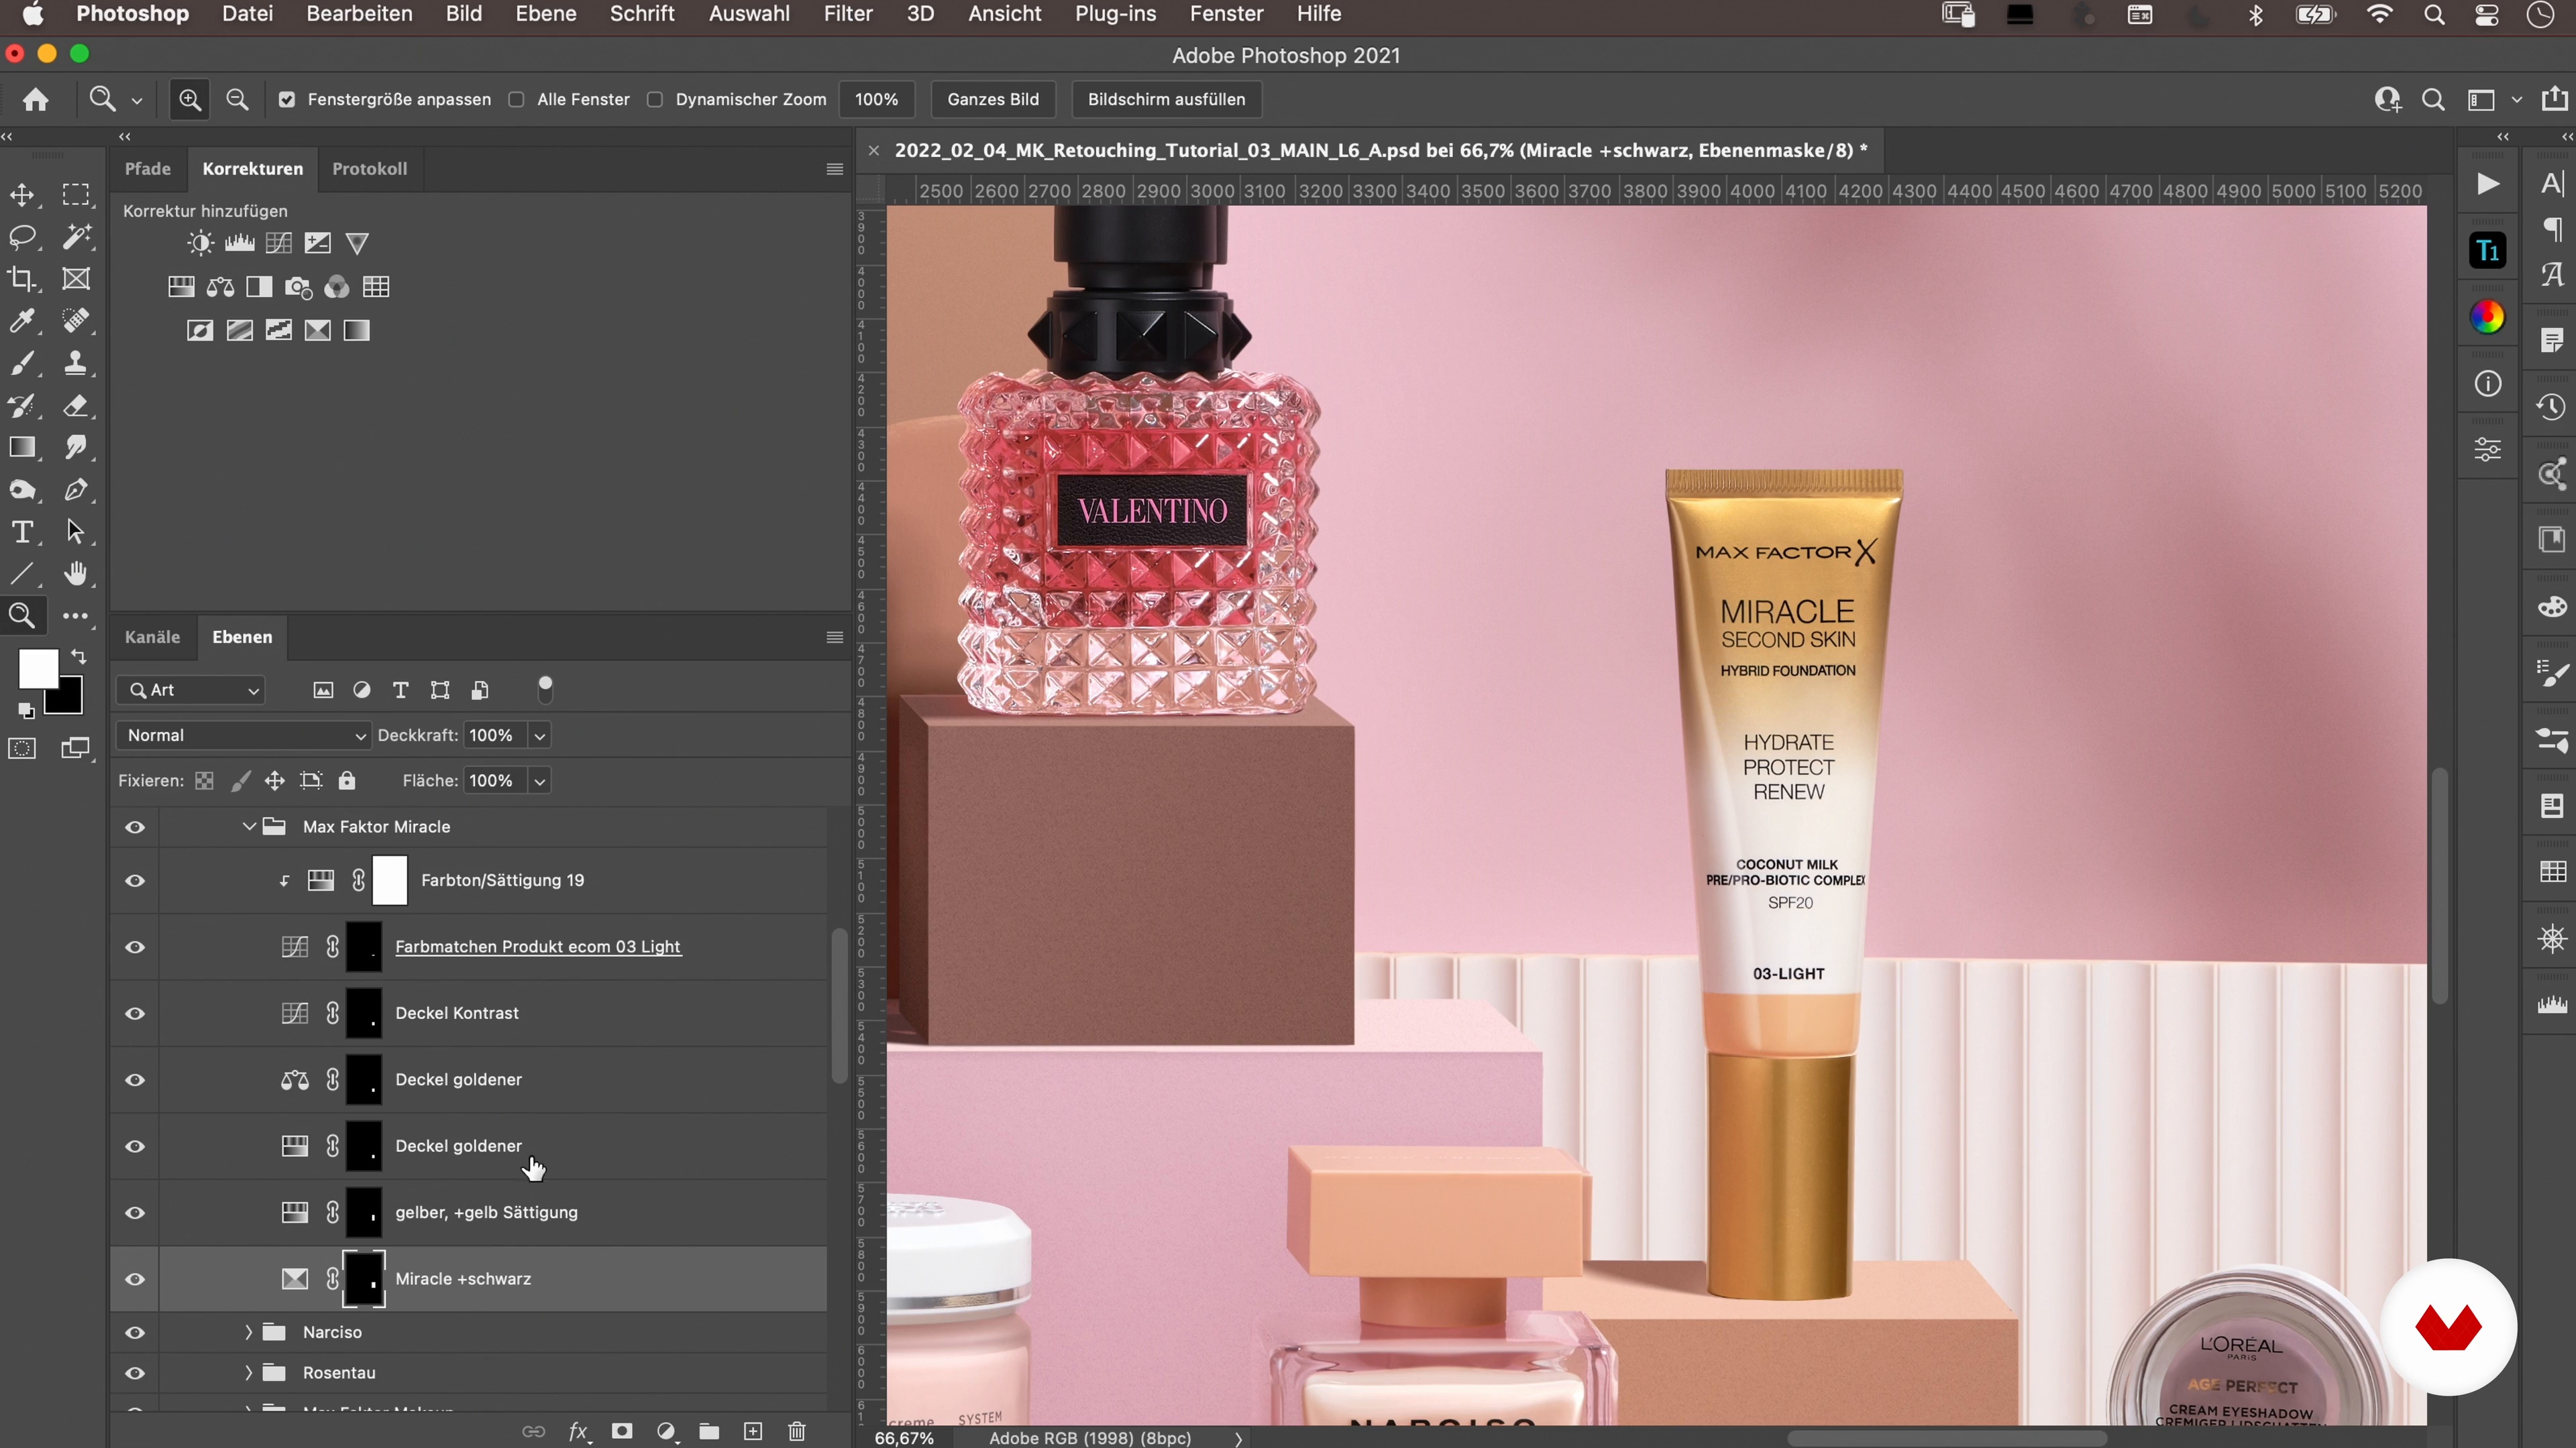2576x1448 pixels.
Task: Select the Hand tool
Action: (76, 572)
